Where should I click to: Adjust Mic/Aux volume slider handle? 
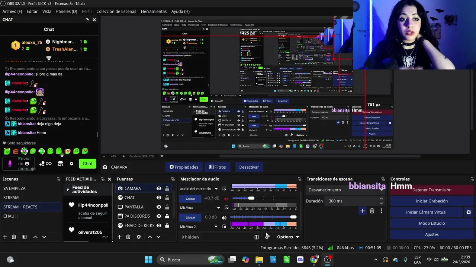[x=293, y=217]
